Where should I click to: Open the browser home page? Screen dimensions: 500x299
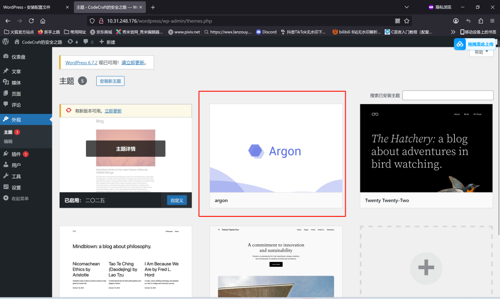pyautogui.click(x=43, y=21)
